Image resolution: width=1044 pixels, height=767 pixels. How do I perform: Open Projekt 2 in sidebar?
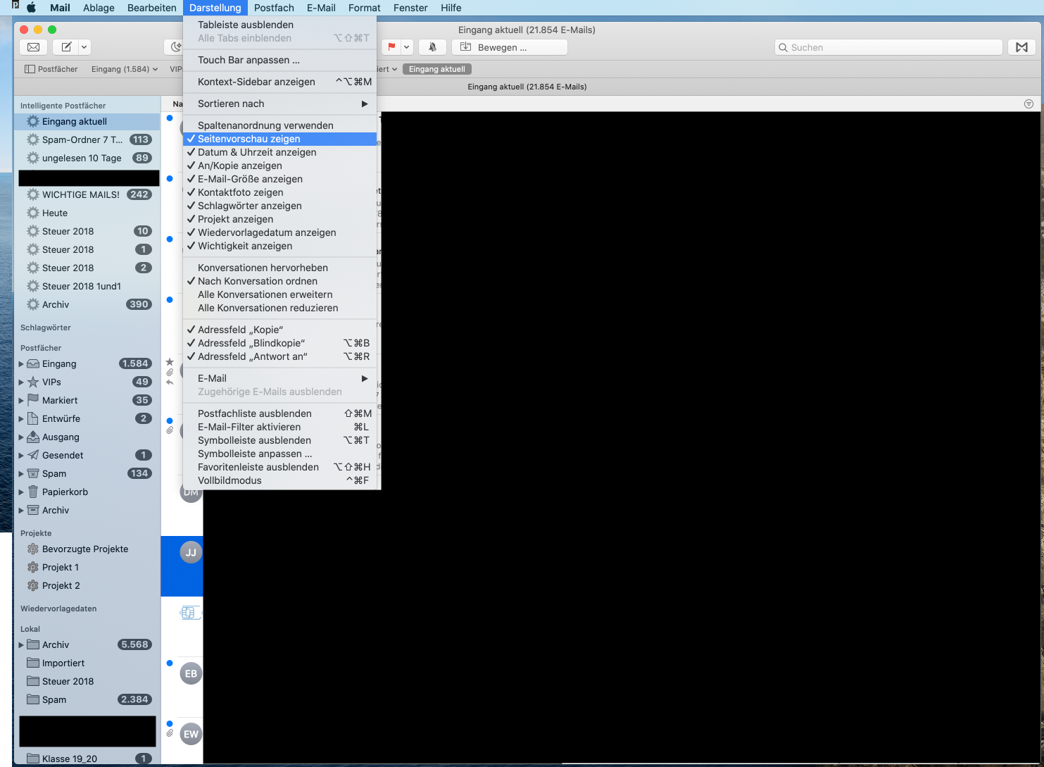(87, 585)
